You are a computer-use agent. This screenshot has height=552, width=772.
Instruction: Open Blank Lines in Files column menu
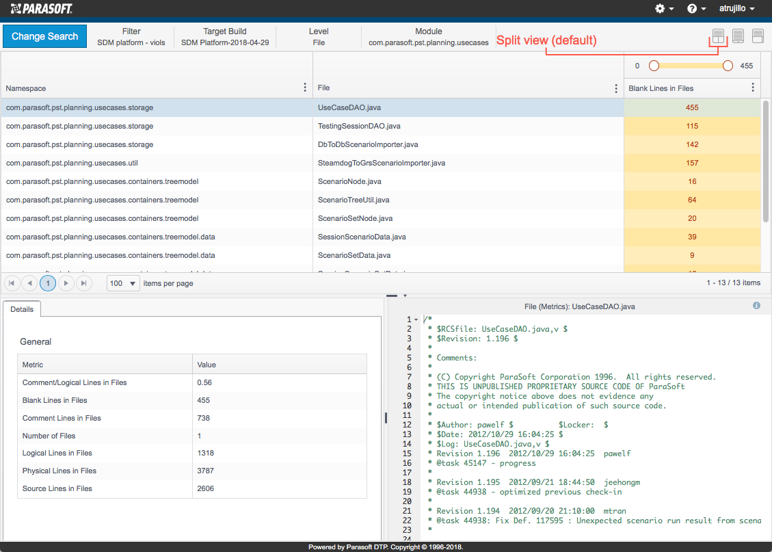click(x=753, y=88)
